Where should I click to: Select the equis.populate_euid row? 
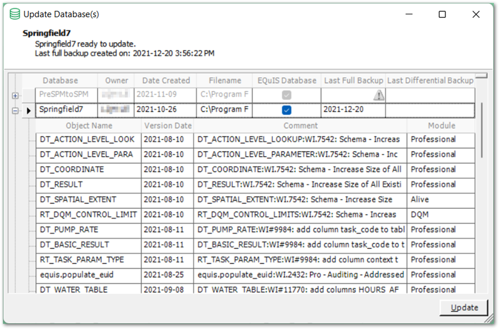[88, 275]
